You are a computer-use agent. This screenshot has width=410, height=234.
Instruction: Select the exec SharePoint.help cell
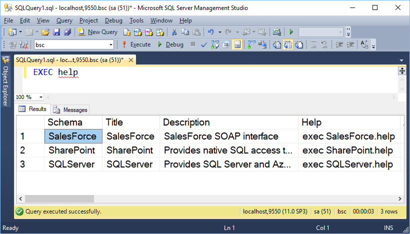[349, 150]
